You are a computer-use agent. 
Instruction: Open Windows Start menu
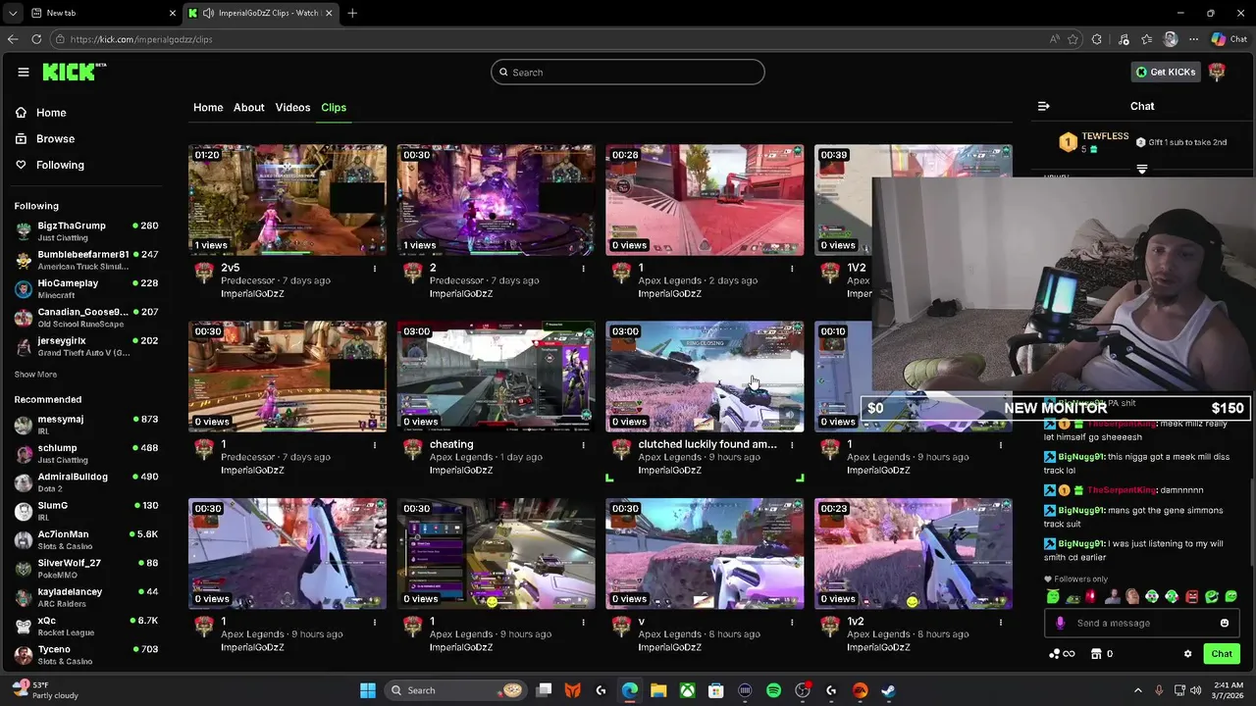(x=368, y=690)
